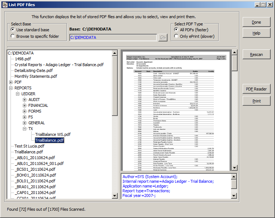
Task: Click the browse folder icon next to path
Action: point(163,37)
